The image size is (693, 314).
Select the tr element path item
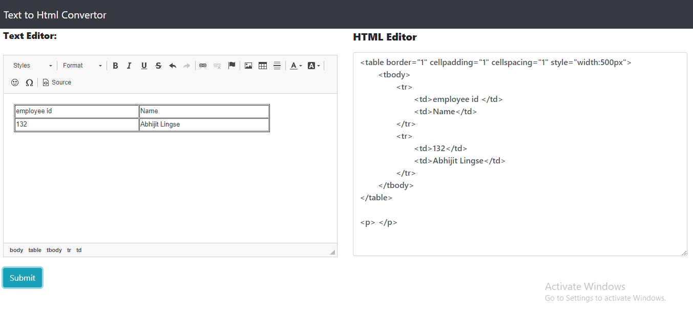tap(69, 250)
